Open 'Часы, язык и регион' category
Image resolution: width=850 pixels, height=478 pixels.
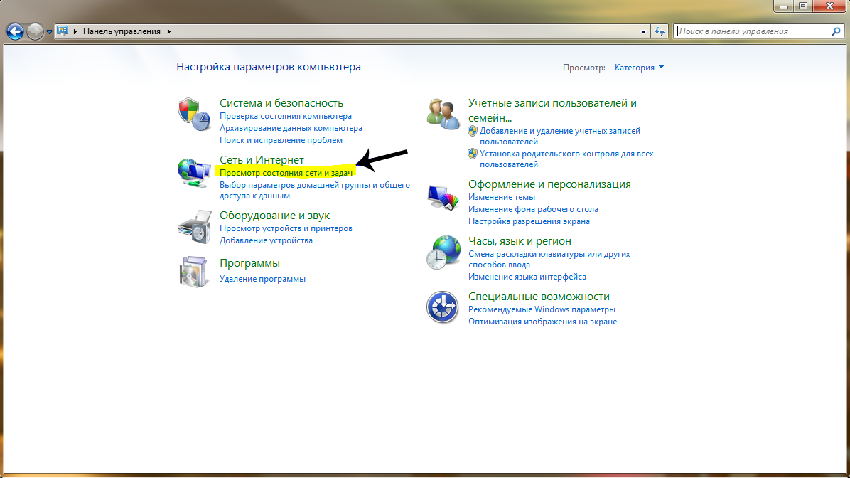coord(520,241)
